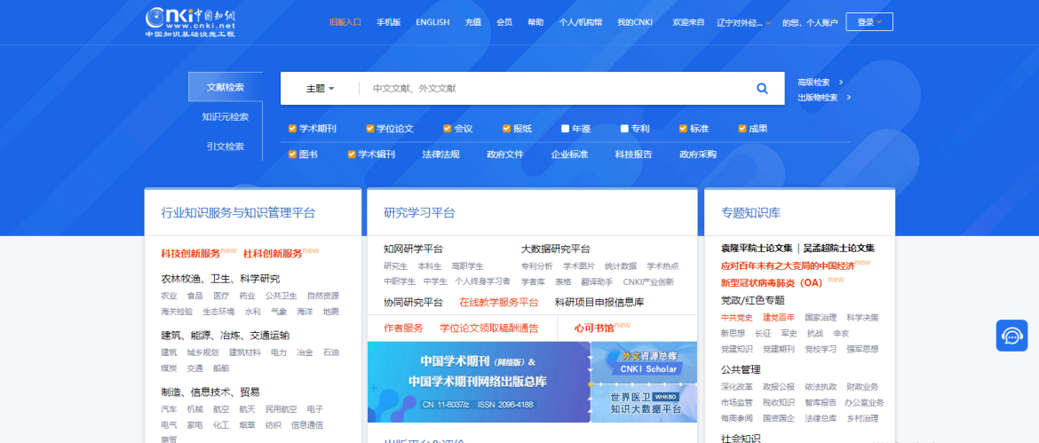Switch to the 引文检索 tab
The image size is (1039, 443).
(226, 146)
